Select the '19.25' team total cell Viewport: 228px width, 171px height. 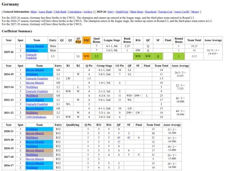(194, 46)
